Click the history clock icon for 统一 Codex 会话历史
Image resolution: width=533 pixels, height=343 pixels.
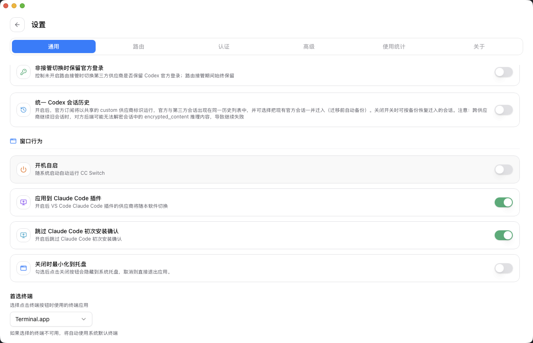pos(23,110)
